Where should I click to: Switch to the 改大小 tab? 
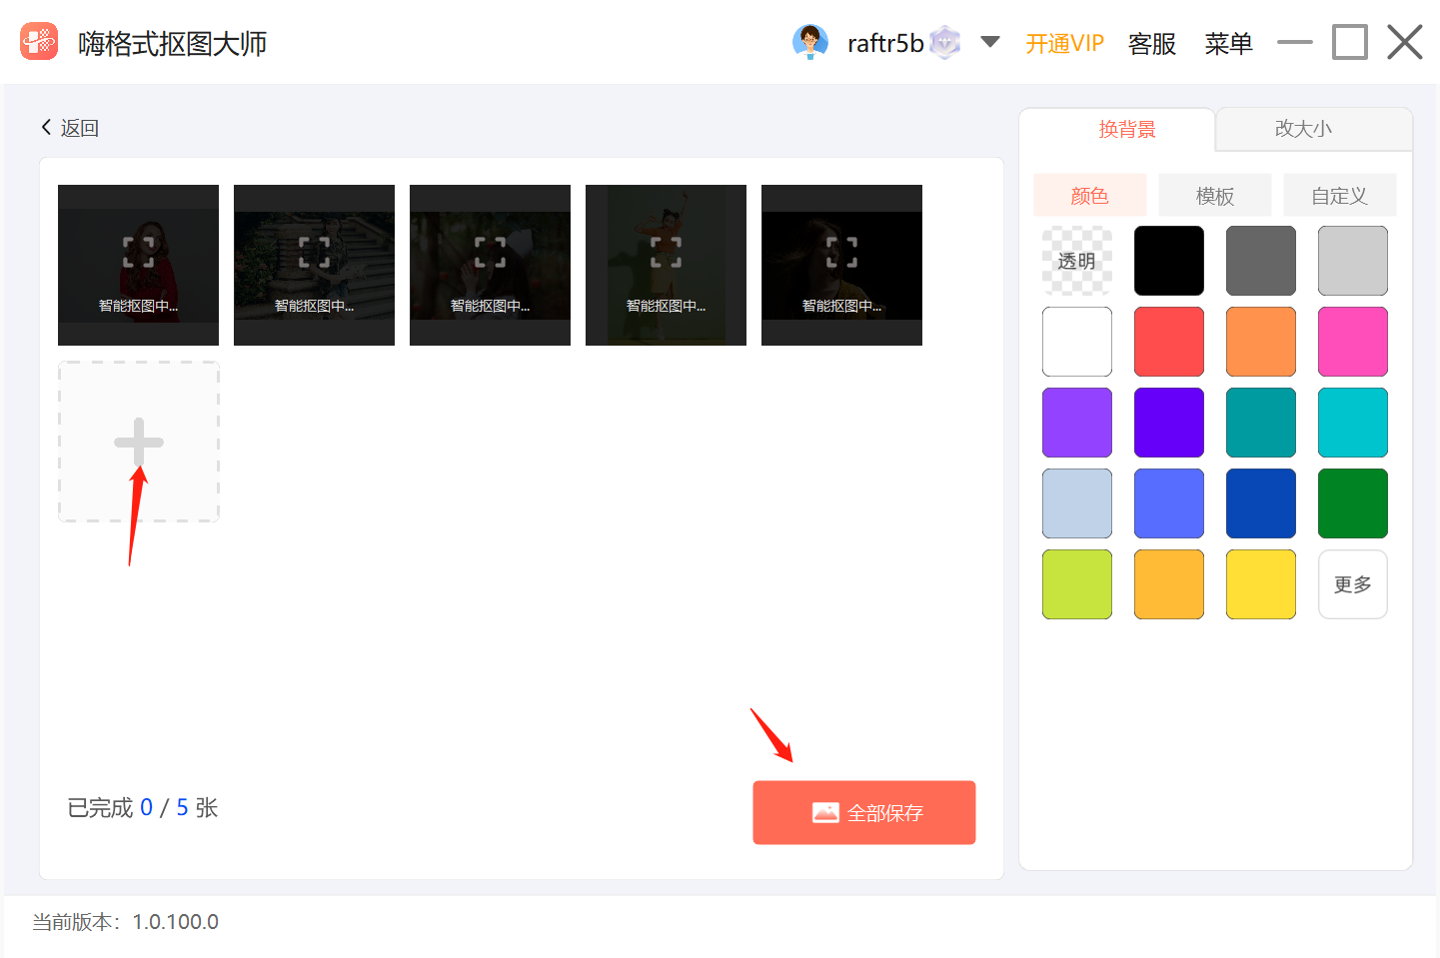coord(1302,129)
